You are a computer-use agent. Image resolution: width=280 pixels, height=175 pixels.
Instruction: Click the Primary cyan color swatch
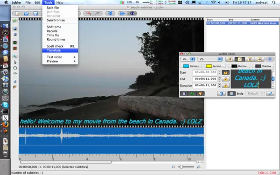click(186, 66)
